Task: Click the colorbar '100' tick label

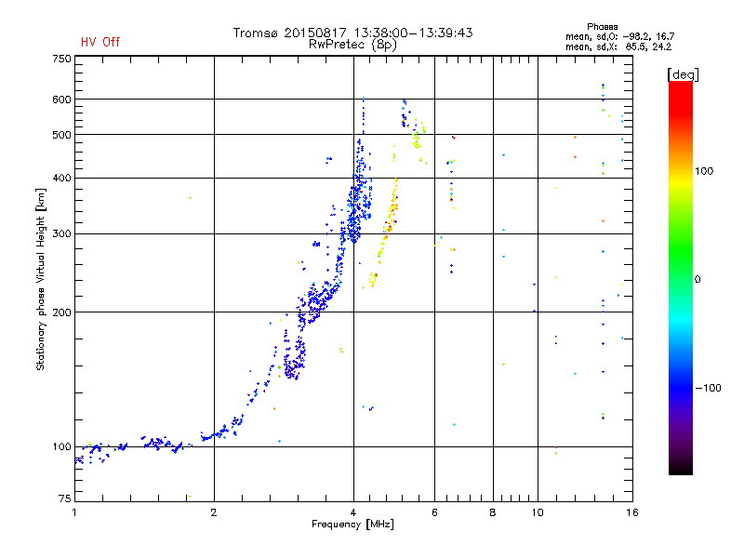Action: [x=704, y=171]
